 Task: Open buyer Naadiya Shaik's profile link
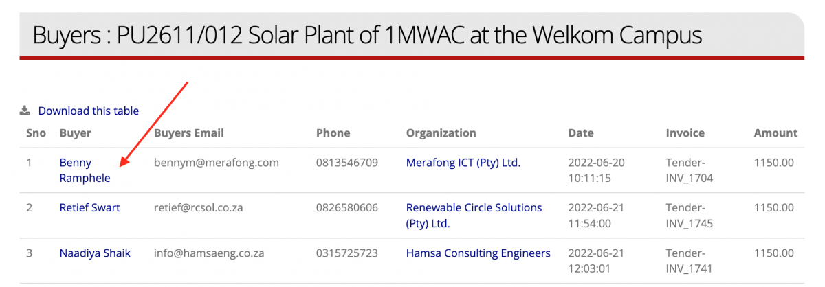95,253
